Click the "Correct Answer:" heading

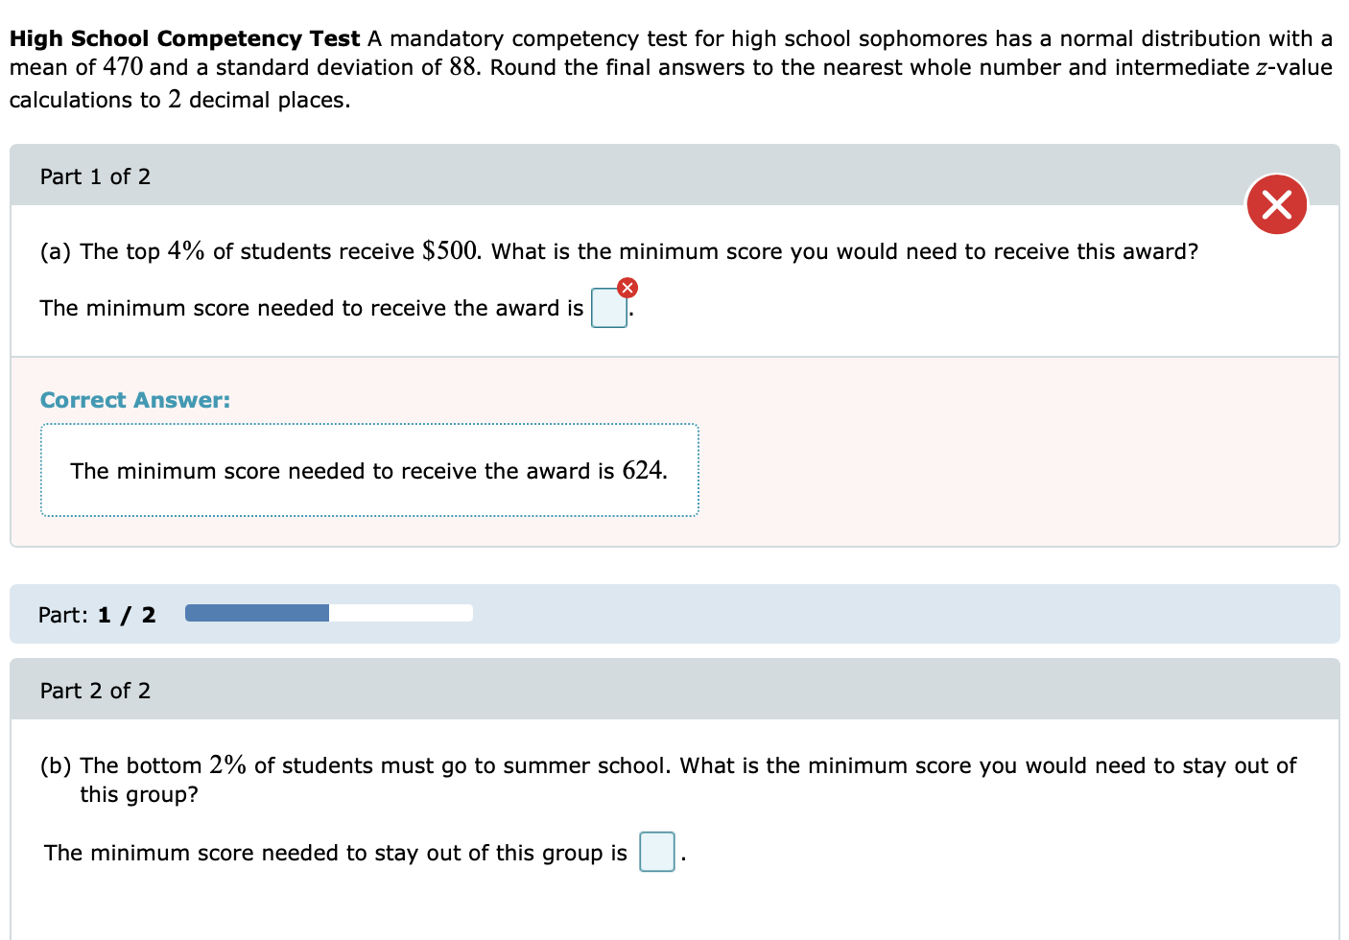(134, 400)
